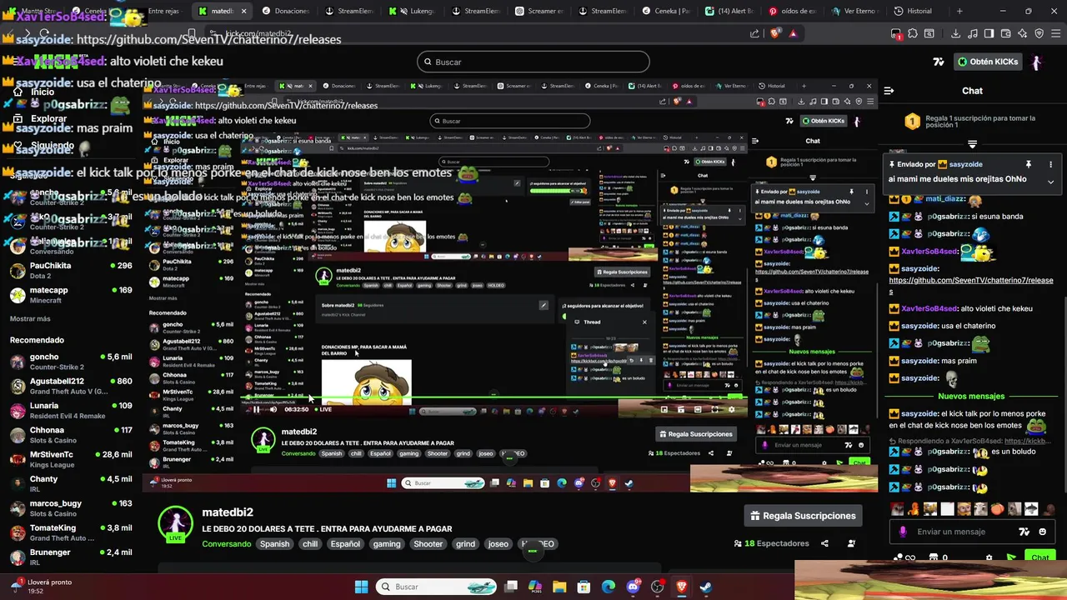Open Steam from the taskbar
Viewport: 1067px width, 600px height.
(705, 587)
